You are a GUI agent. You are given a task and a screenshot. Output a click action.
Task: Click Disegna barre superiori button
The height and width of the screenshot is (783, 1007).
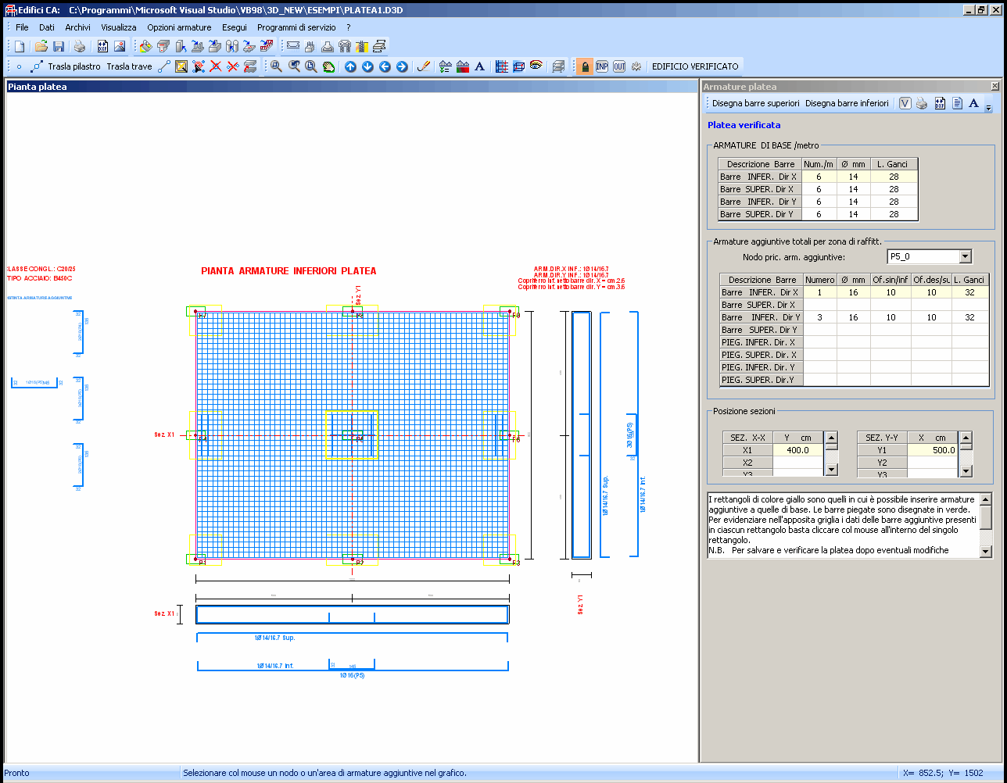click(756, 103)
